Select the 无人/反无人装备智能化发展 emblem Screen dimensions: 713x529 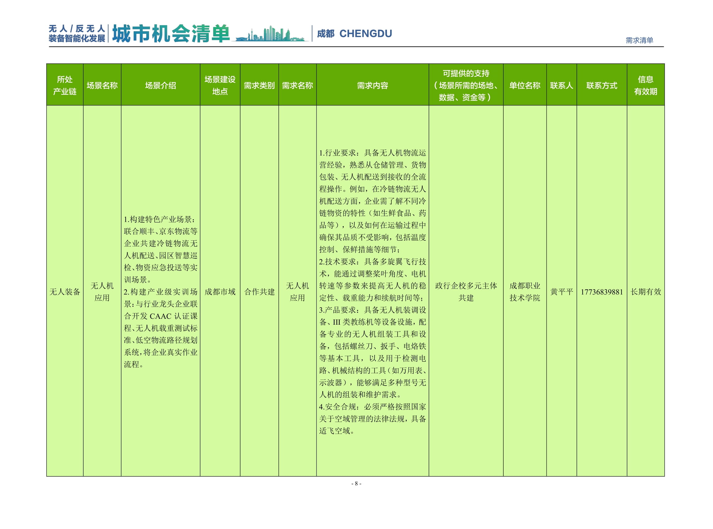(76, 33)
